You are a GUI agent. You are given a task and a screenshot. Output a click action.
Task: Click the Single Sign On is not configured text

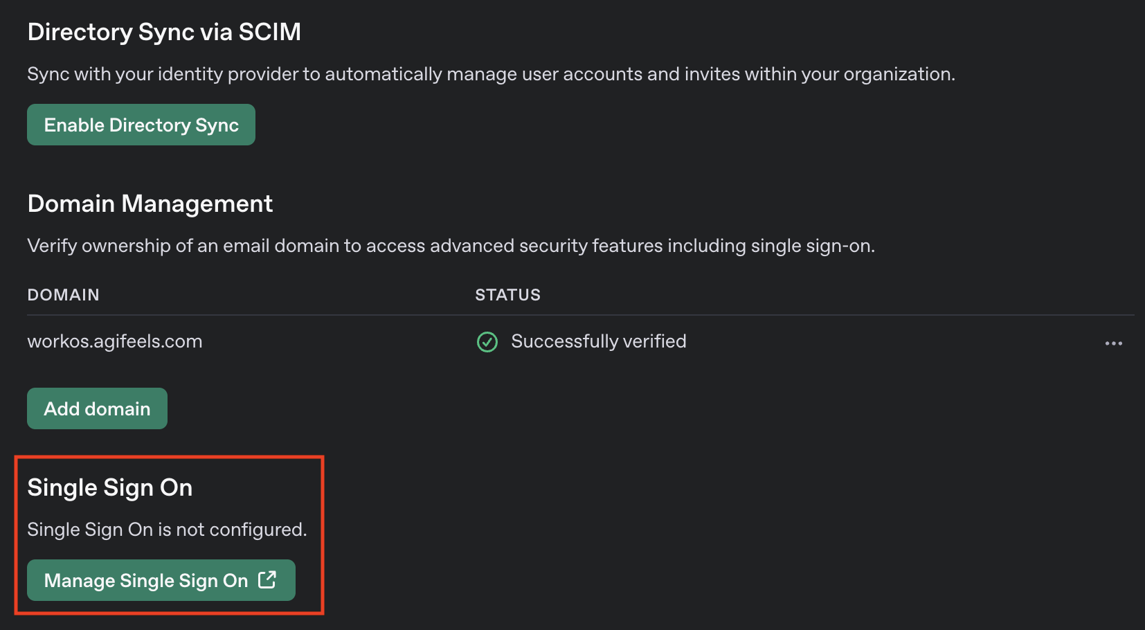[x=166, y=529]
